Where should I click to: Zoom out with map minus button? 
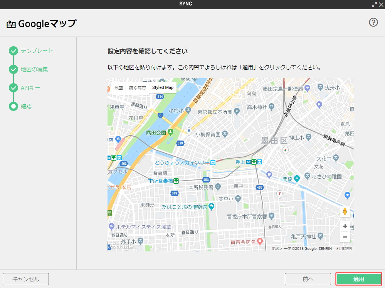pyautogui.click(x=345, y=237)
